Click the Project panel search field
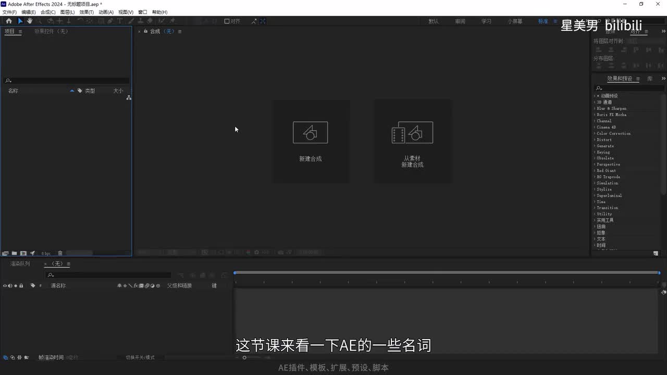This screenshot has width=667, height=375. 67,81
